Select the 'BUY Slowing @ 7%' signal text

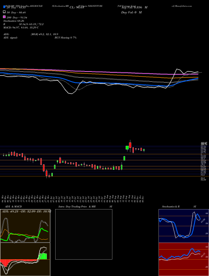[x=66, y=38]
